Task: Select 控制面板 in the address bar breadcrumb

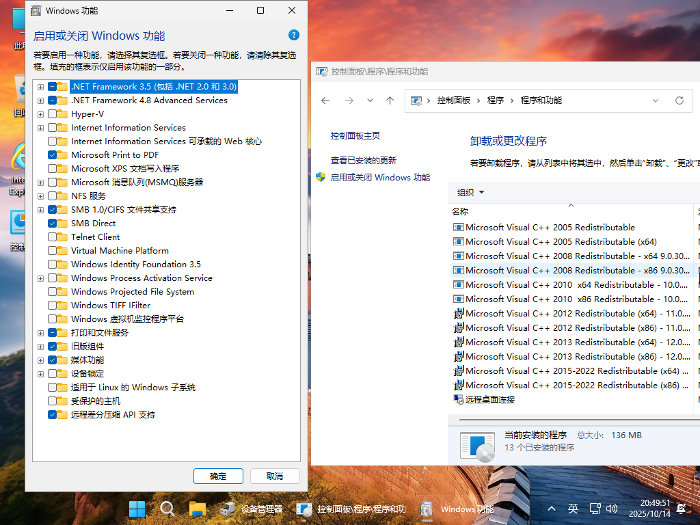Action: pos(453,100)
